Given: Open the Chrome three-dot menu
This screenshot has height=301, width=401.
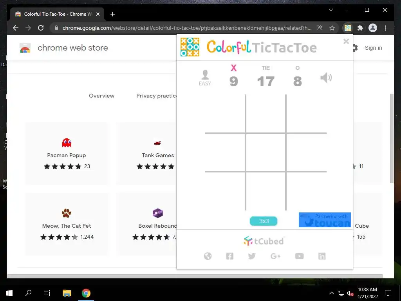Looking at the screenshot, I should coord(385,28).
